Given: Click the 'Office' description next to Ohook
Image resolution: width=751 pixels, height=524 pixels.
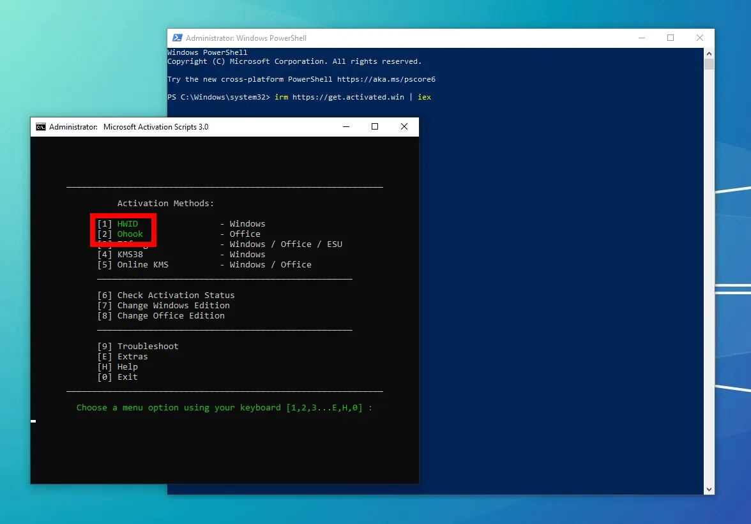Looking at the screenshot, I should coord(245,234).
